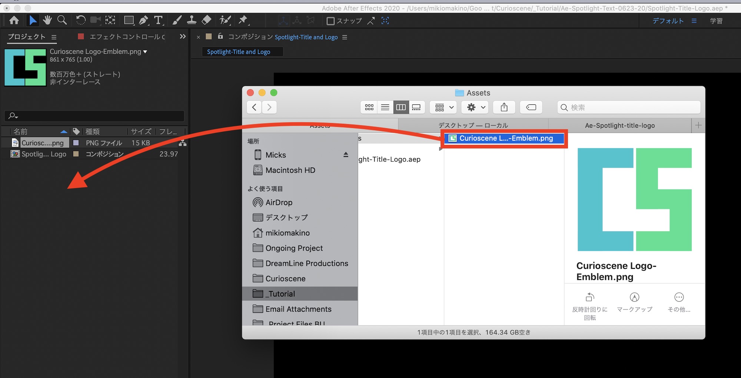Select the Clone Stamp tool
Viewport: 741px width, 378px height.
(x=192, y=20)
